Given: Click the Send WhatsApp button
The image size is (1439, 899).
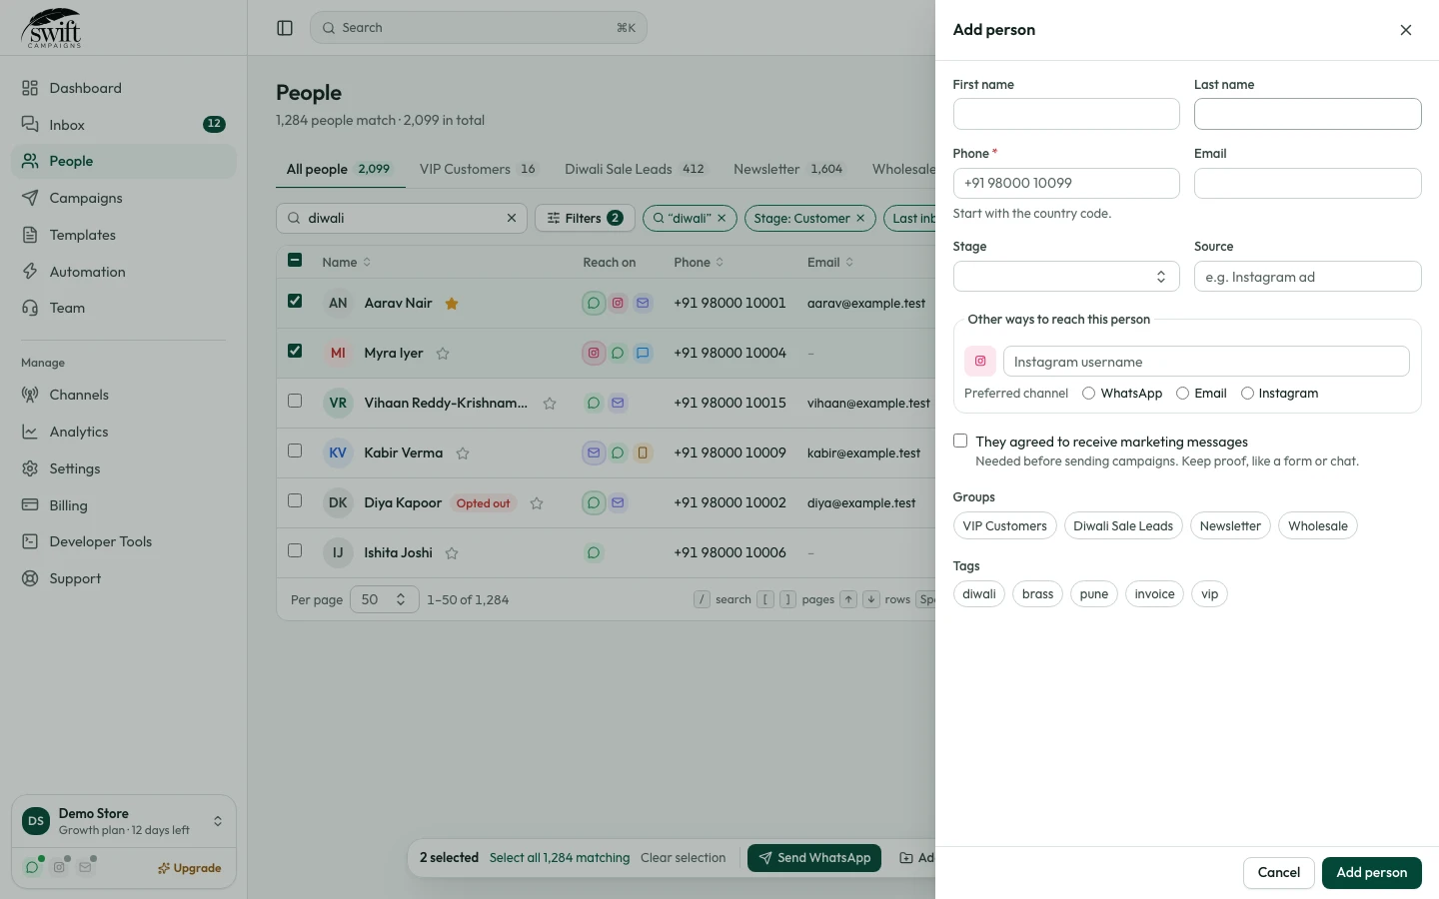Looking at the screenshot, I should 814,858.
